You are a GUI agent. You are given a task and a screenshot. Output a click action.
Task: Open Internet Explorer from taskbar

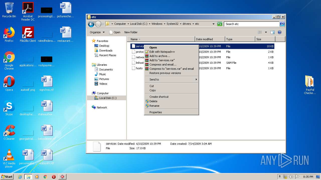pos(20,177)
